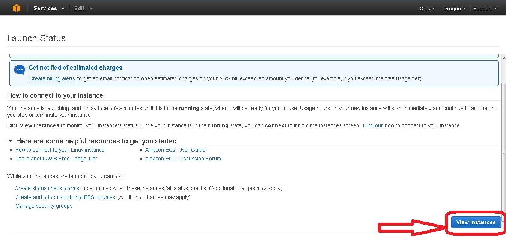Viewport: 506px width, 237px height.
Task: Open the Amazon EC2: User Guide link
Action: pos(175,150)
